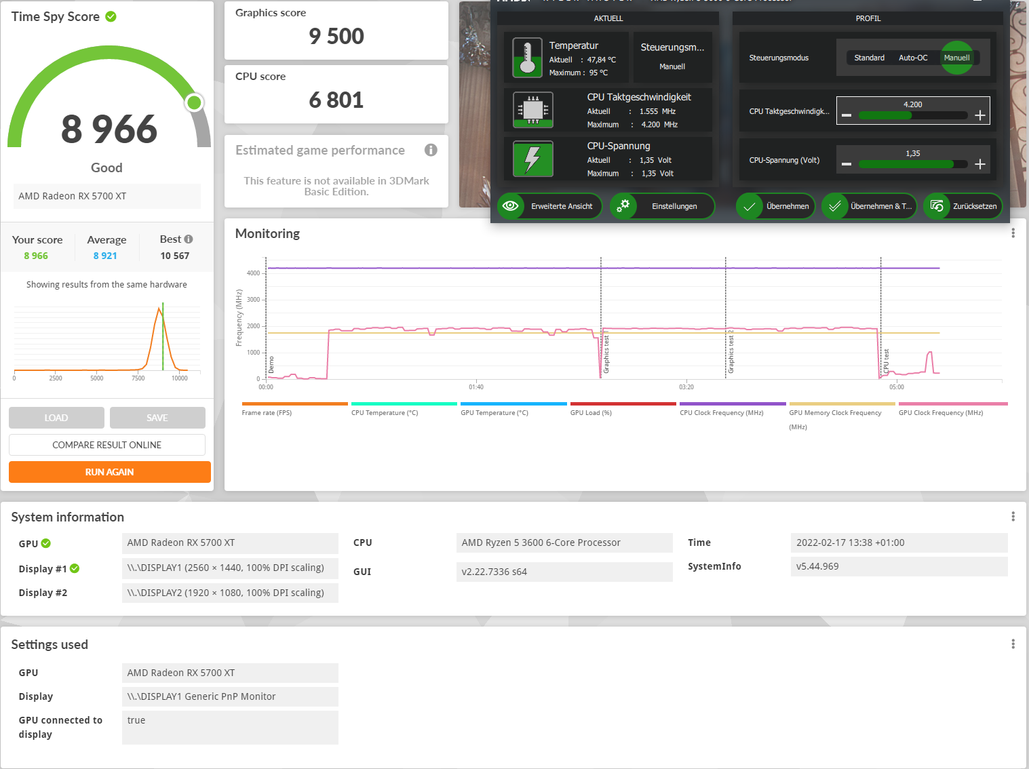Click the green checkmark next to Display #1
The height and width of the screenshot is (769, 1029).
click(x=75, y=568)
